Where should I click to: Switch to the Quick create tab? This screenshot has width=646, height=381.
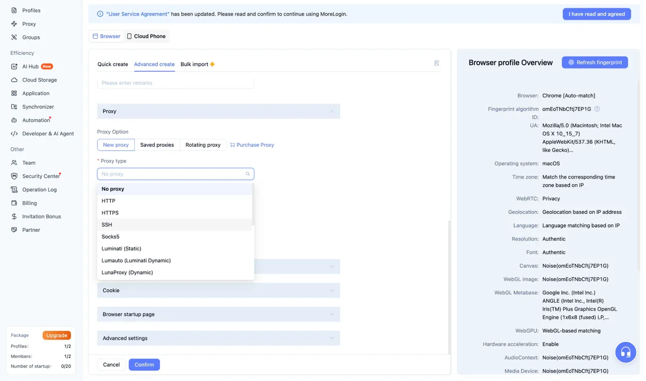tap(113, 64)
